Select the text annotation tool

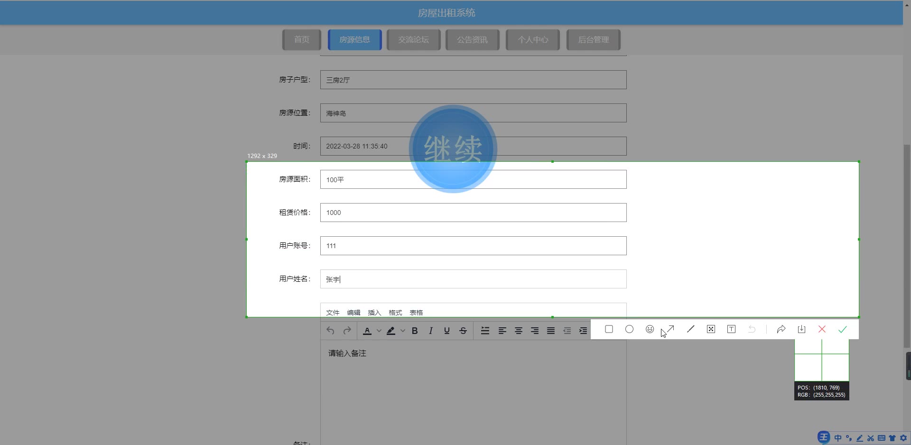click(731, 329)
